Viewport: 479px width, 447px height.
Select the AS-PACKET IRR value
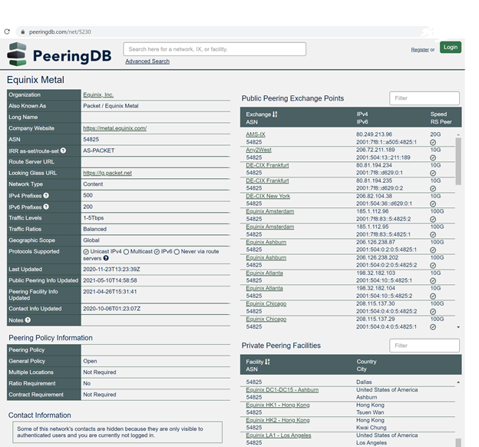[99, 151]
